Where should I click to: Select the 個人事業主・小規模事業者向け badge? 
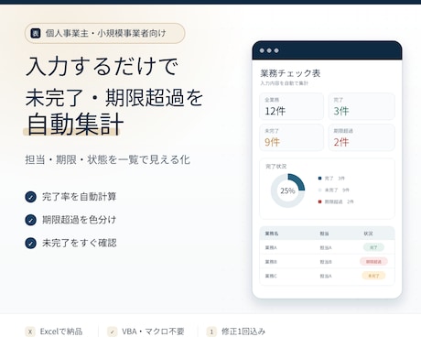click(104, 33)
